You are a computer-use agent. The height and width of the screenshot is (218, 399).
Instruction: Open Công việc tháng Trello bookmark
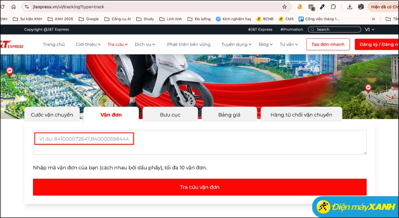(x=319, y=19)
